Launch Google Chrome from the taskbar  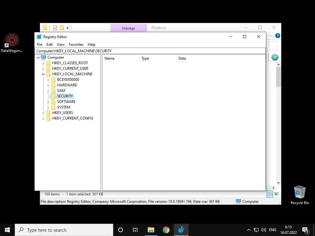click(166, 230)
